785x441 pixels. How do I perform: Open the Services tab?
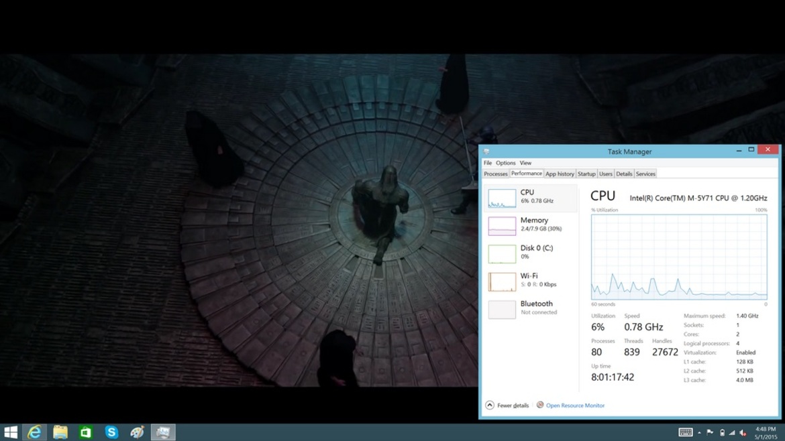(x=645, y=174)
